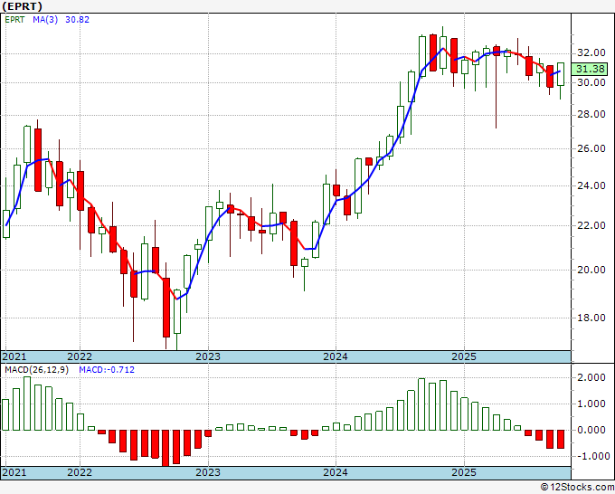
Task: Click the 2.000 MACD axis label
Action: [591, 377]
